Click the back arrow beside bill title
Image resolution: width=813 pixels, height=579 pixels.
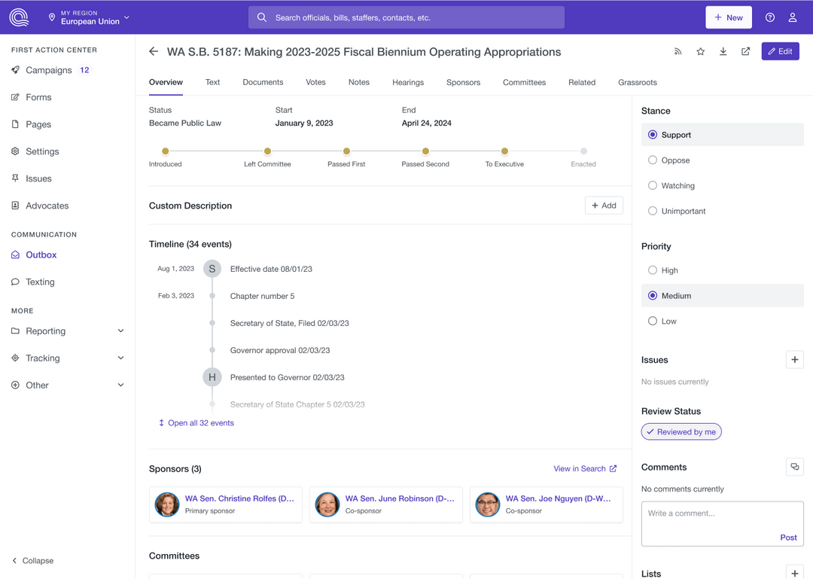click(x=154, y=52)
